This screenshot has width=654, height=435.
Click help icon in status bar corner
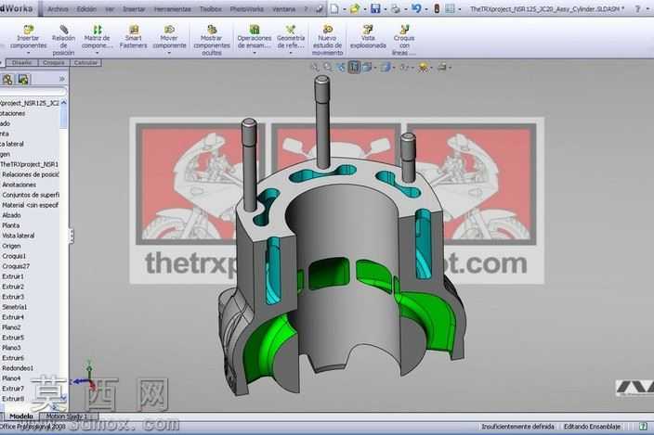[643, 427]
